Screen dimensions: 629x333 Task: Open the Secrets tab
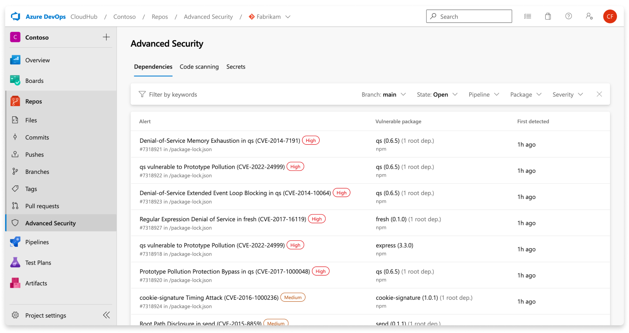point(236,67)
